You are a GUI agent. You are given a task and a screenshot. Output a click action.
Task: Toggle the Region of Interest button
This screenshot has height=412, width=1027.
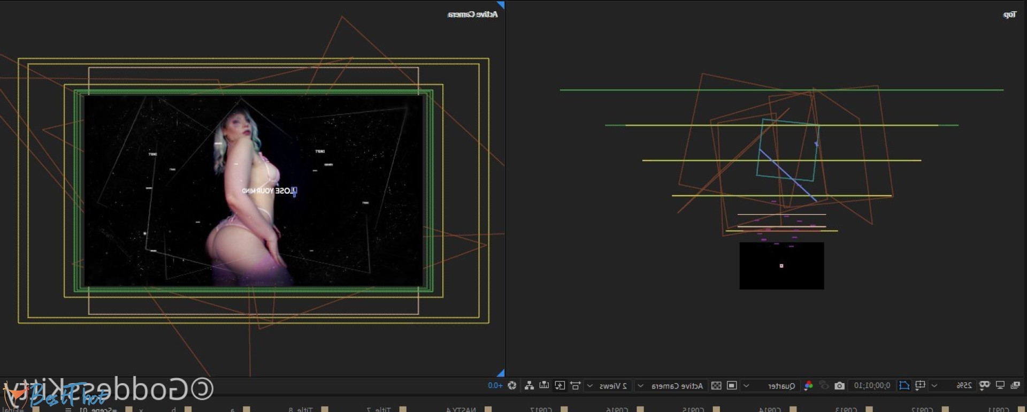[x=732, y=386]
